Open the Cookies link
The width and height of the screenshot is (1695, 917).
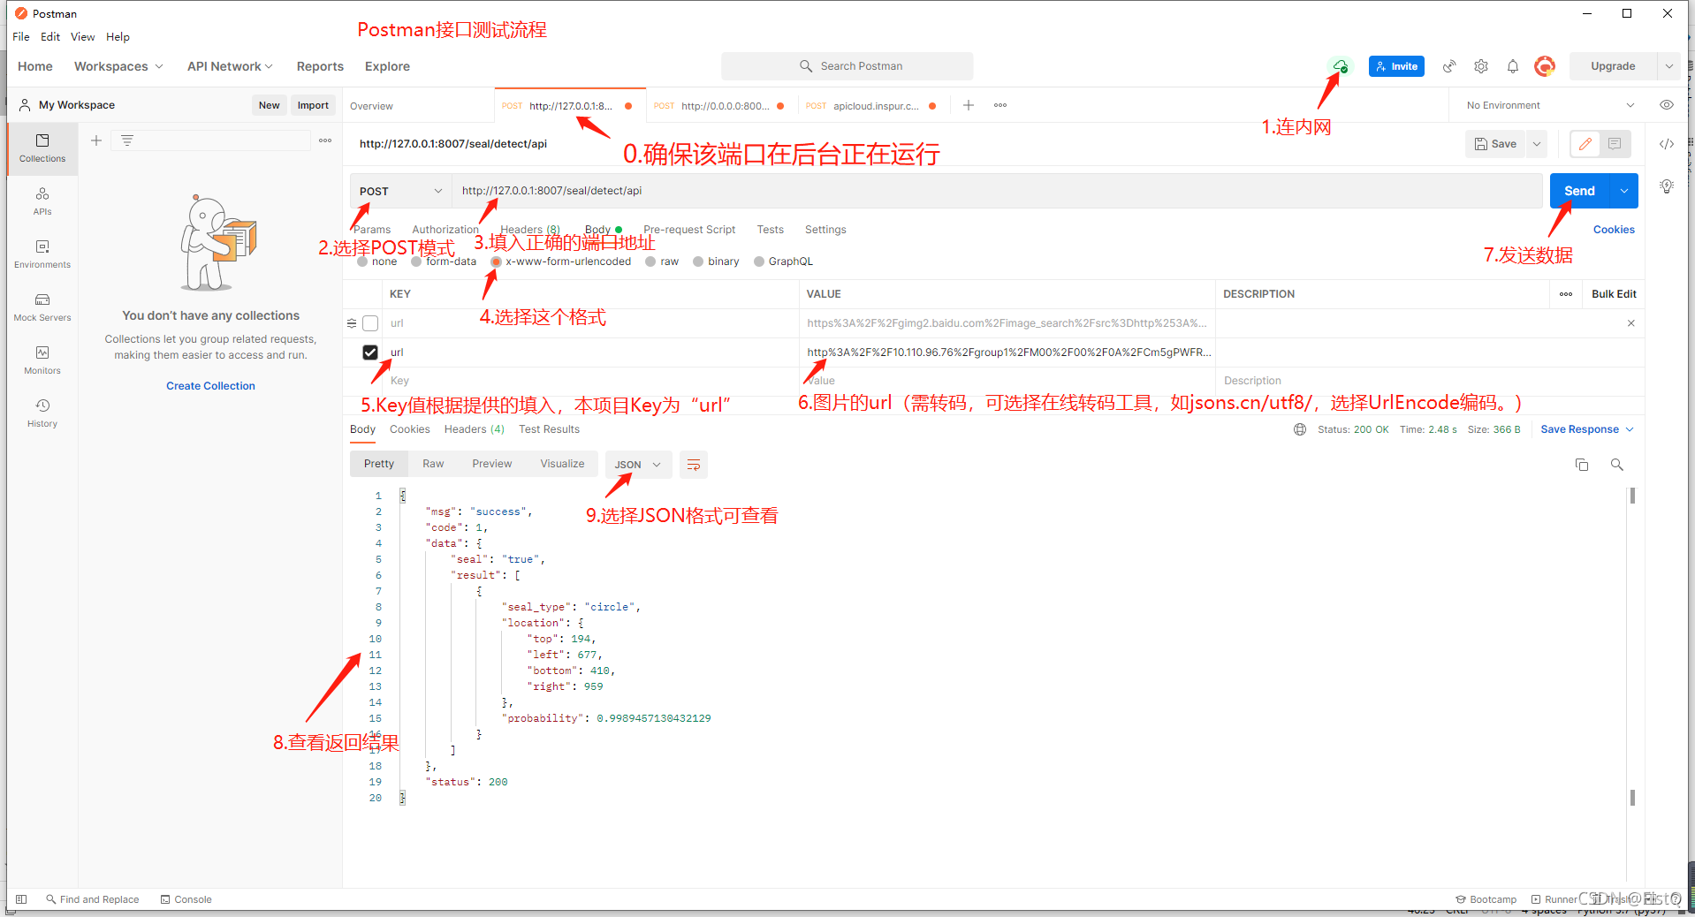coord(1614,230)
